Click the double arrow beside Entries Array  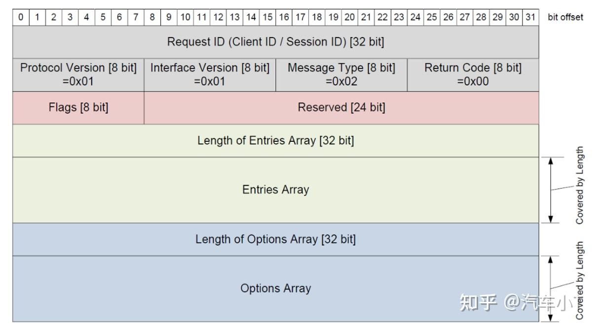click(551, 190)
